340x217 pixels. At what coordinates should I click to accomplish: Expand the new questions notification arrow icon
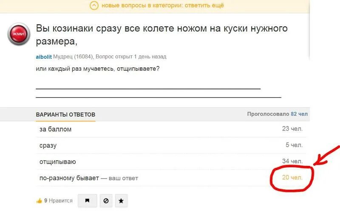coord(94,6)
